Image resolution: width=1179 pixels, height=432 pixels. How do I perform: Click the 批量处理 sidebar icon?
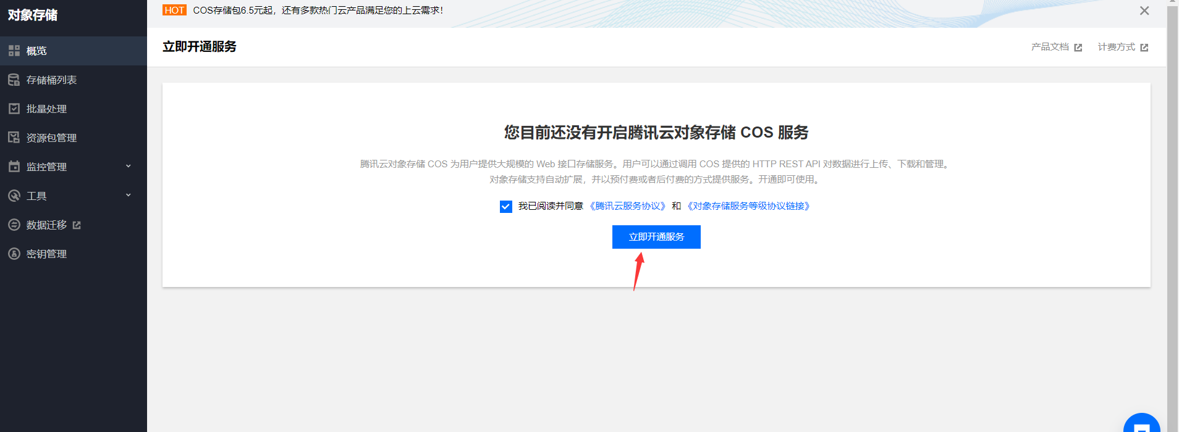(x=14, y=109)
